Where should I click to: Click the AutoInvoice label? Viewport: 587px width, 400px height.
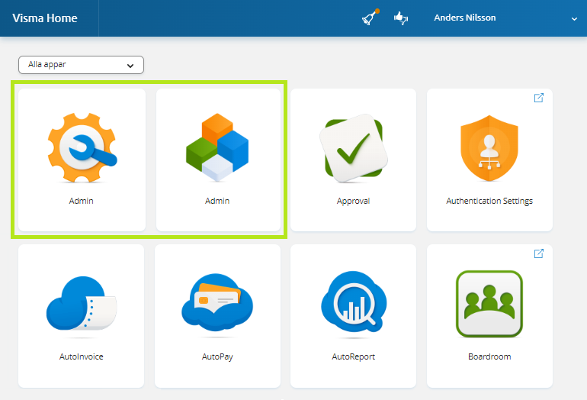(82, 356)
